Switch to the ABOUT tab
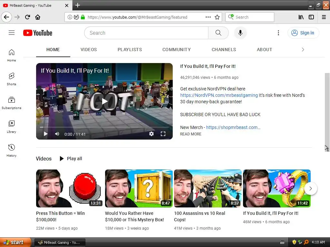This screenshot has height=247, width=330. coord(264,50)
